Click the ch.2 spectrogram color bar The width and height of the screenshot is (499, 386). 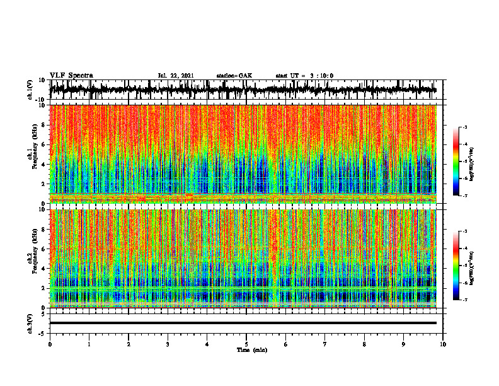[x=456, y=266]
